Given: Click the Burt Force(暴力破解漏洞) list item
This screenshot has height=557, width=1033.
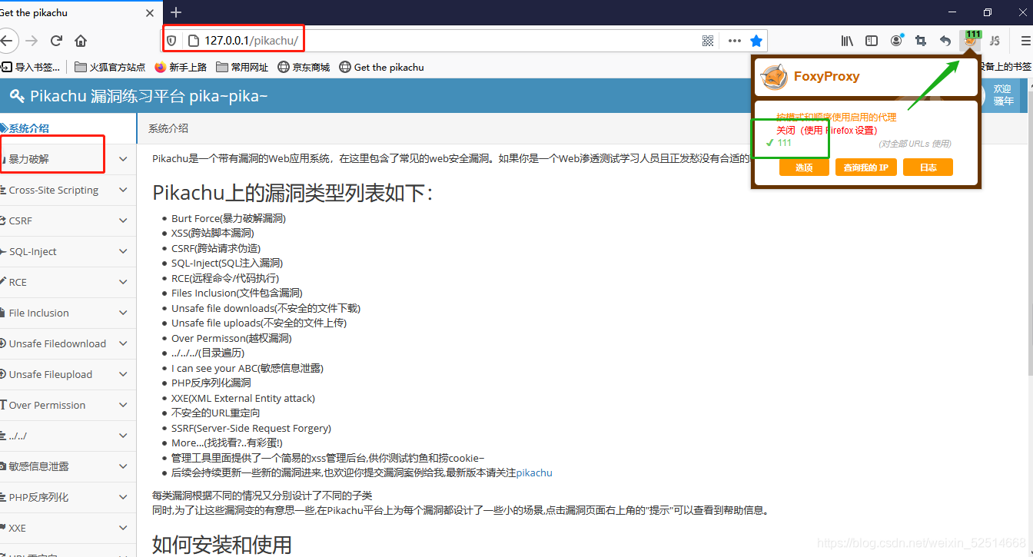Looking at the screenshot, I should coord(228,218).
